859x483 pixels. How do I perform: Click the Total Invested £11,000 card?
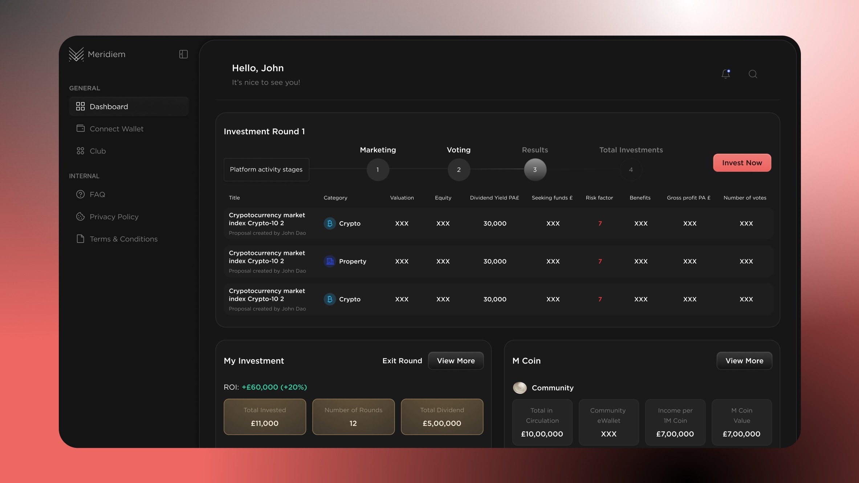(x=265, y=417)
